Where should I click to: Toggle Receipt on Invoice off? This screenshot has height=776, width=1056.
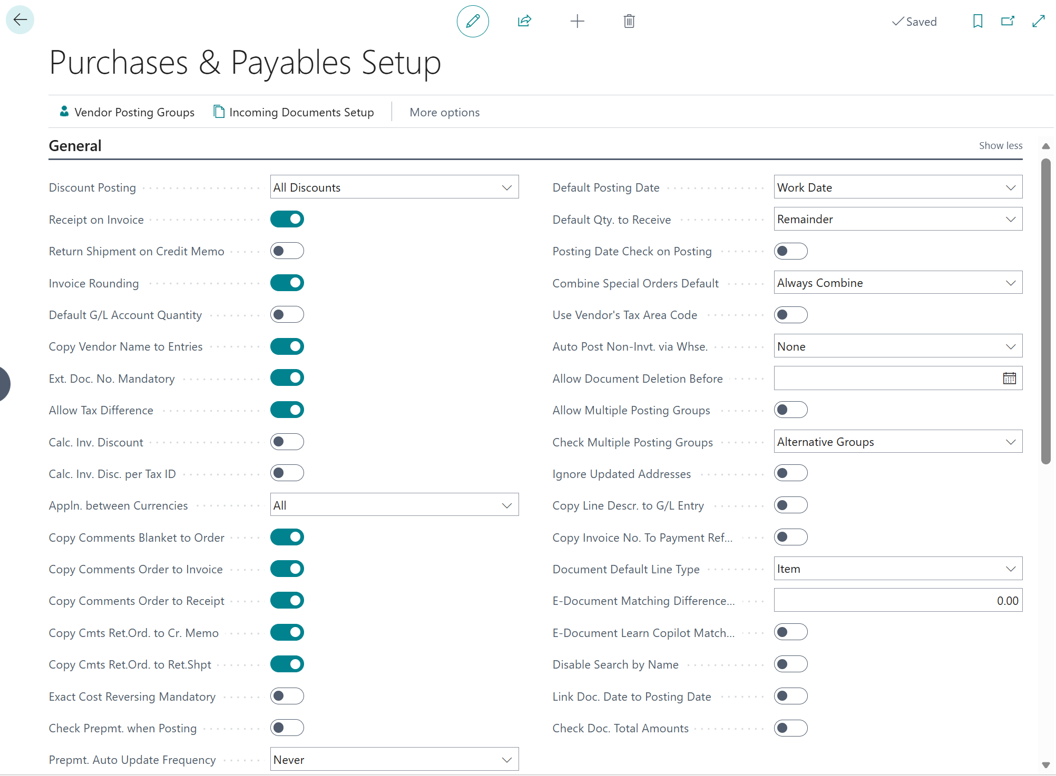pyautogui.click(x=287, y=219)
